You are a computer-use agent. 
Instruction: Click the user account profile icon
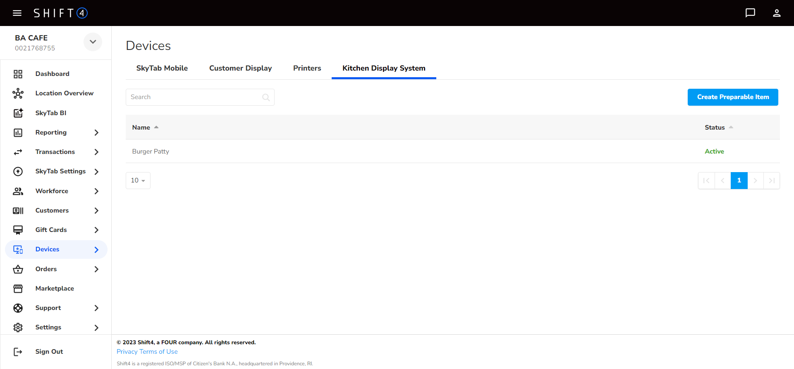777,13
